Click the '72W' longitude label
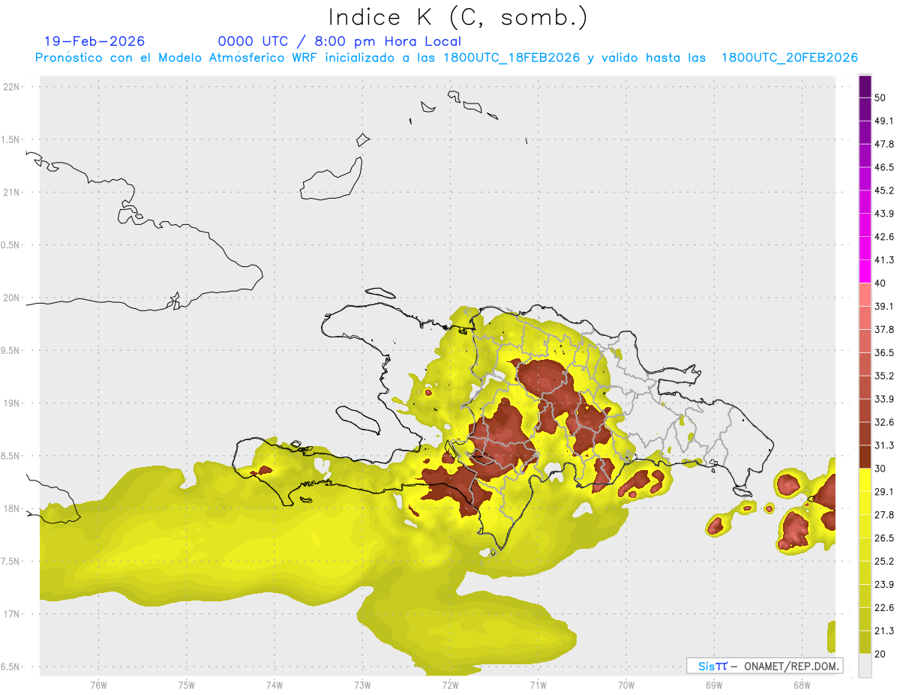This screenshot has width=900, height=695. pyautogui.click(x=450, y=685)
